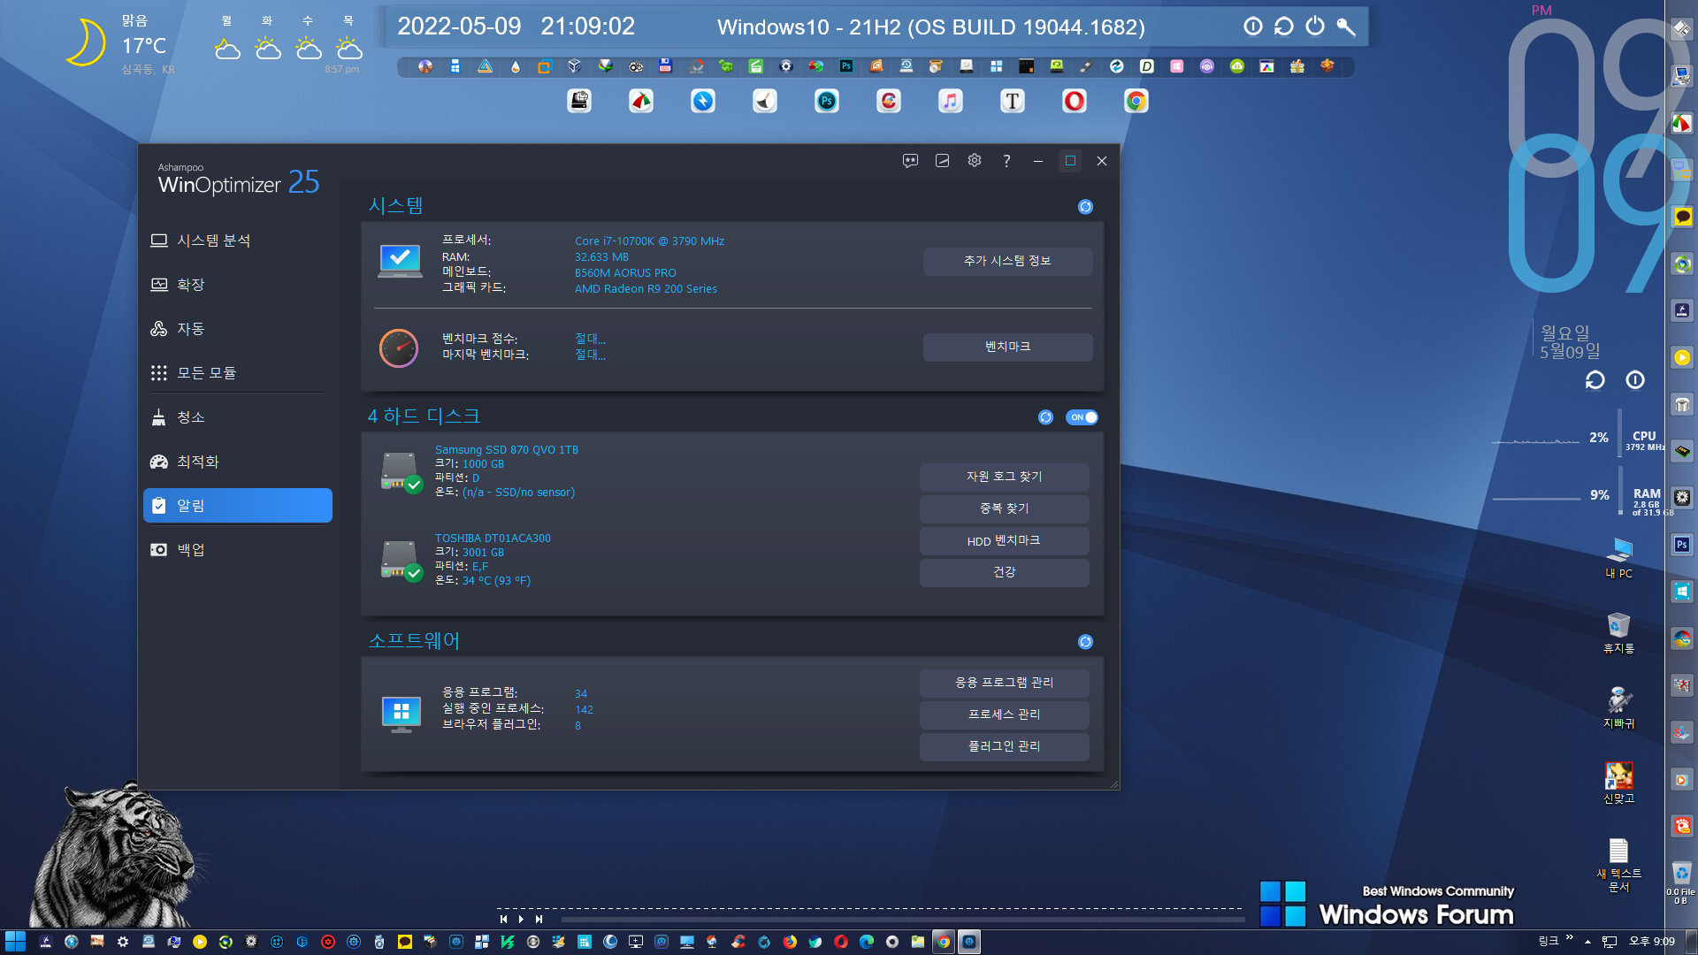Click the Samsung SSD 870 QVO 1TB name
1698x955 pixels.
click(x=507, y=449)
